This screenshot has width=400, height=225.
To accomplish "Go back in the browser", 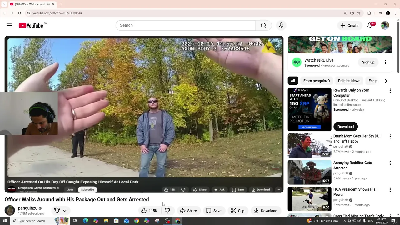I will pyautogui.click(x=4, y=13).
